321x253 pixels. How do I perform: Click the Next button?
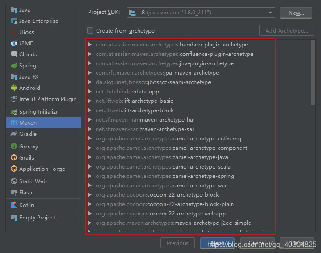(x=217, y=243)
